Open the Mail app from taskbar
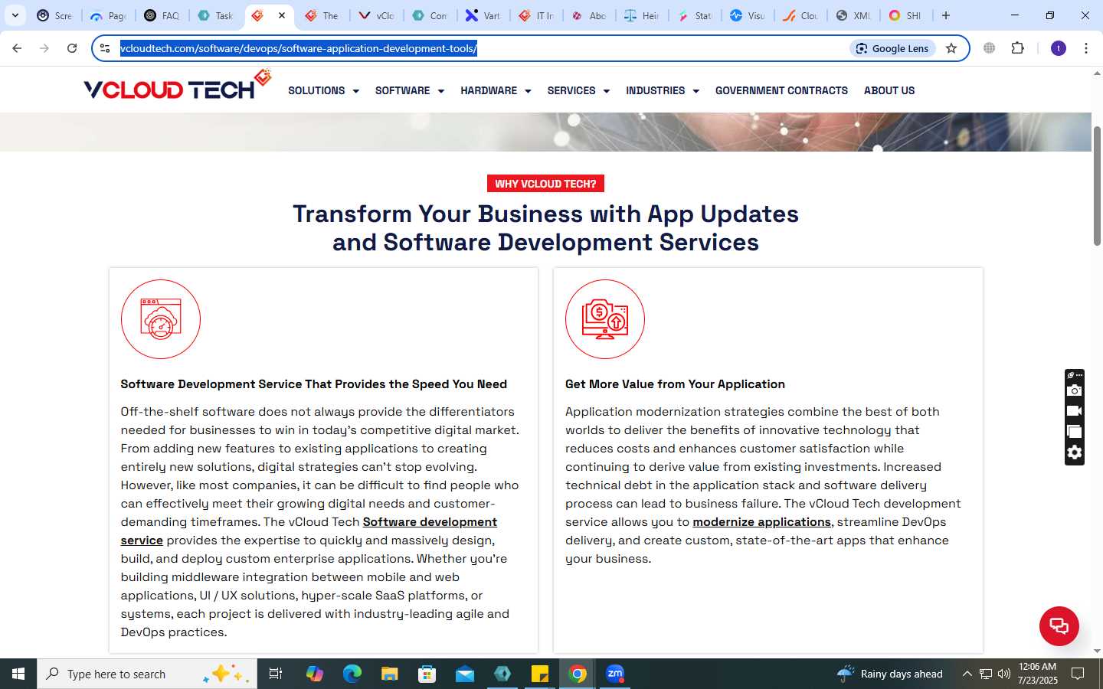 coord(465,674)
